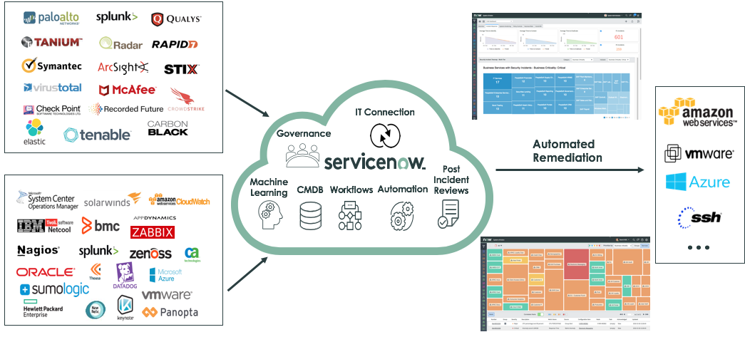Click the "Workflows" label
Viewport: 745px width, 337px height.
(351, 190)
